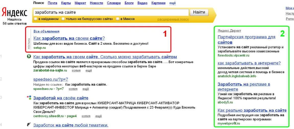This screenshot has width=294, height=129.
Task: Switch to Карты service
Action: click(x=66, y=3)
